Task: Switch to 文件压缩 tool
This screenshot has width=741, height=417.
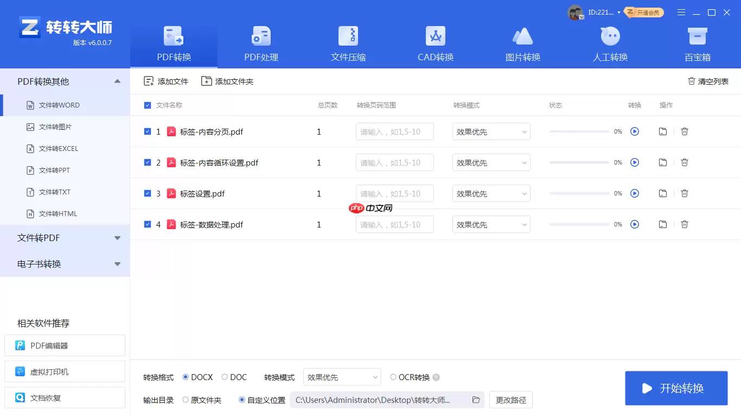Action: (348, 43)
